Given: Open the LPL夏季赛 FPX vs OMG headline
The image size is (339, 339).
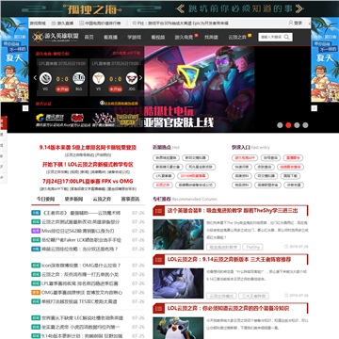Looking at the screenshot, I should [88, 182].
